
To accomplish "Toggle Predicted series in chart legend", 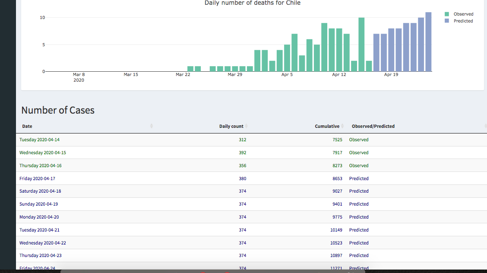I will pos(463,21).
